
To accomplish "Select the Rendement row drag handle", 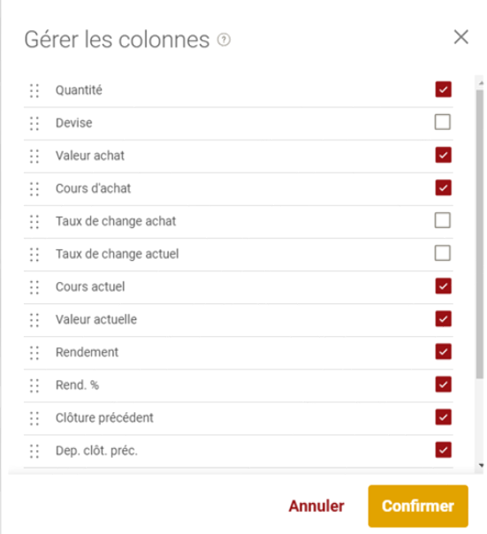I will coord(34,353).
